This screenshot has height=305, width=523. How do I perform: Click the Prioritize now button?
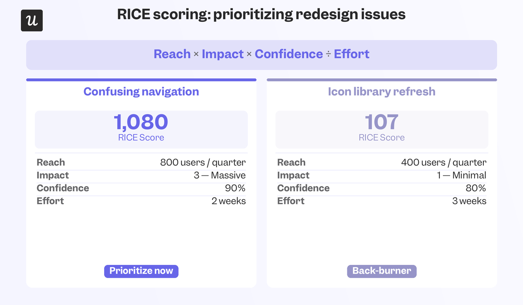(141, 271)
